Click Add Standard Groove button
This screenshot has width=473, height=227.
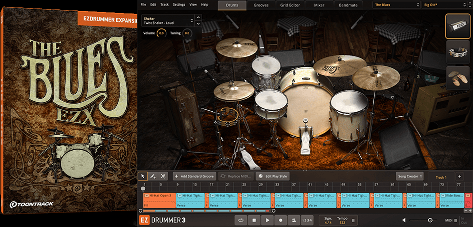195,176
